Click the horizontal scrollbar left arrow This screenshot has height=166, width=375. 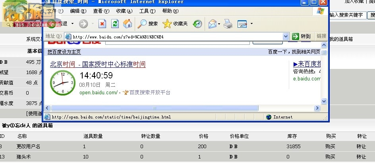[x=47, y=108]
